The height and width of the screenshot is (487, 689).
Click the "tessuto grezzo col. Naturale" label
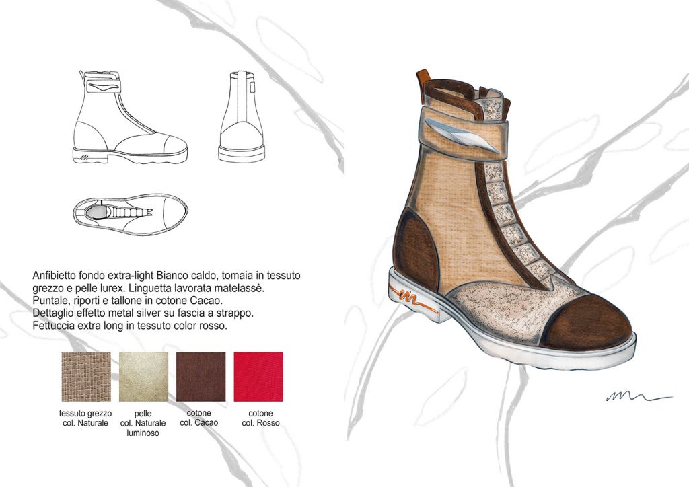(85, 418)
